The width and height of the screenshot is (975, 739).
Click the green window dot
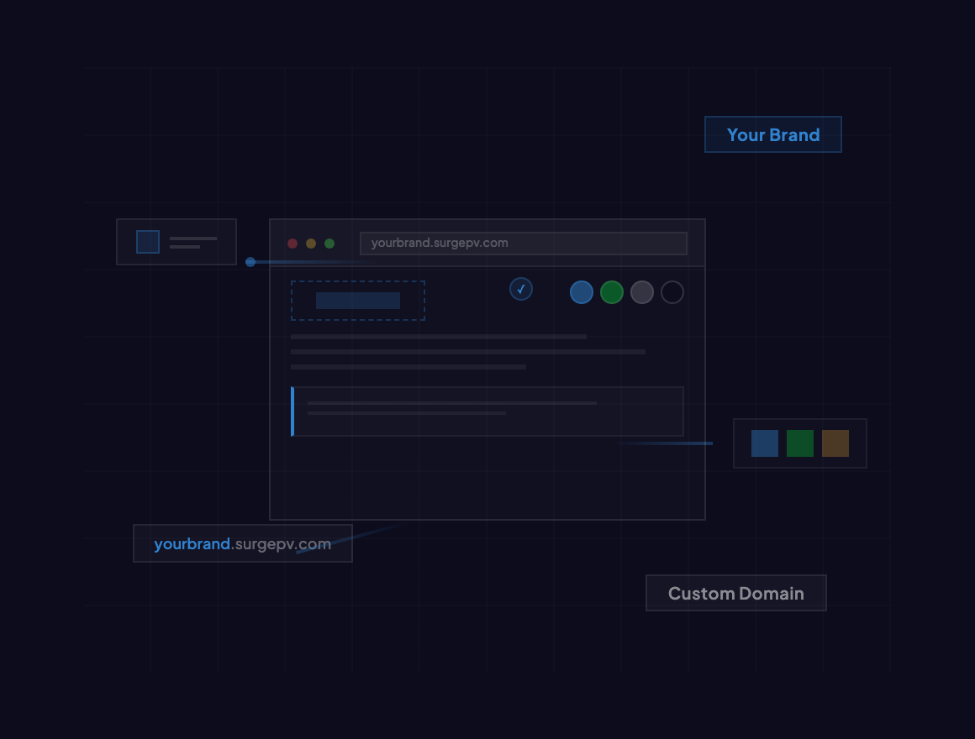tap(329, 243)
